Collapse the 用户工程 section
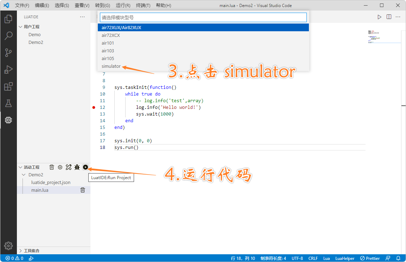The width and height of the screenshot is (406, 262). tap(20, 27)
